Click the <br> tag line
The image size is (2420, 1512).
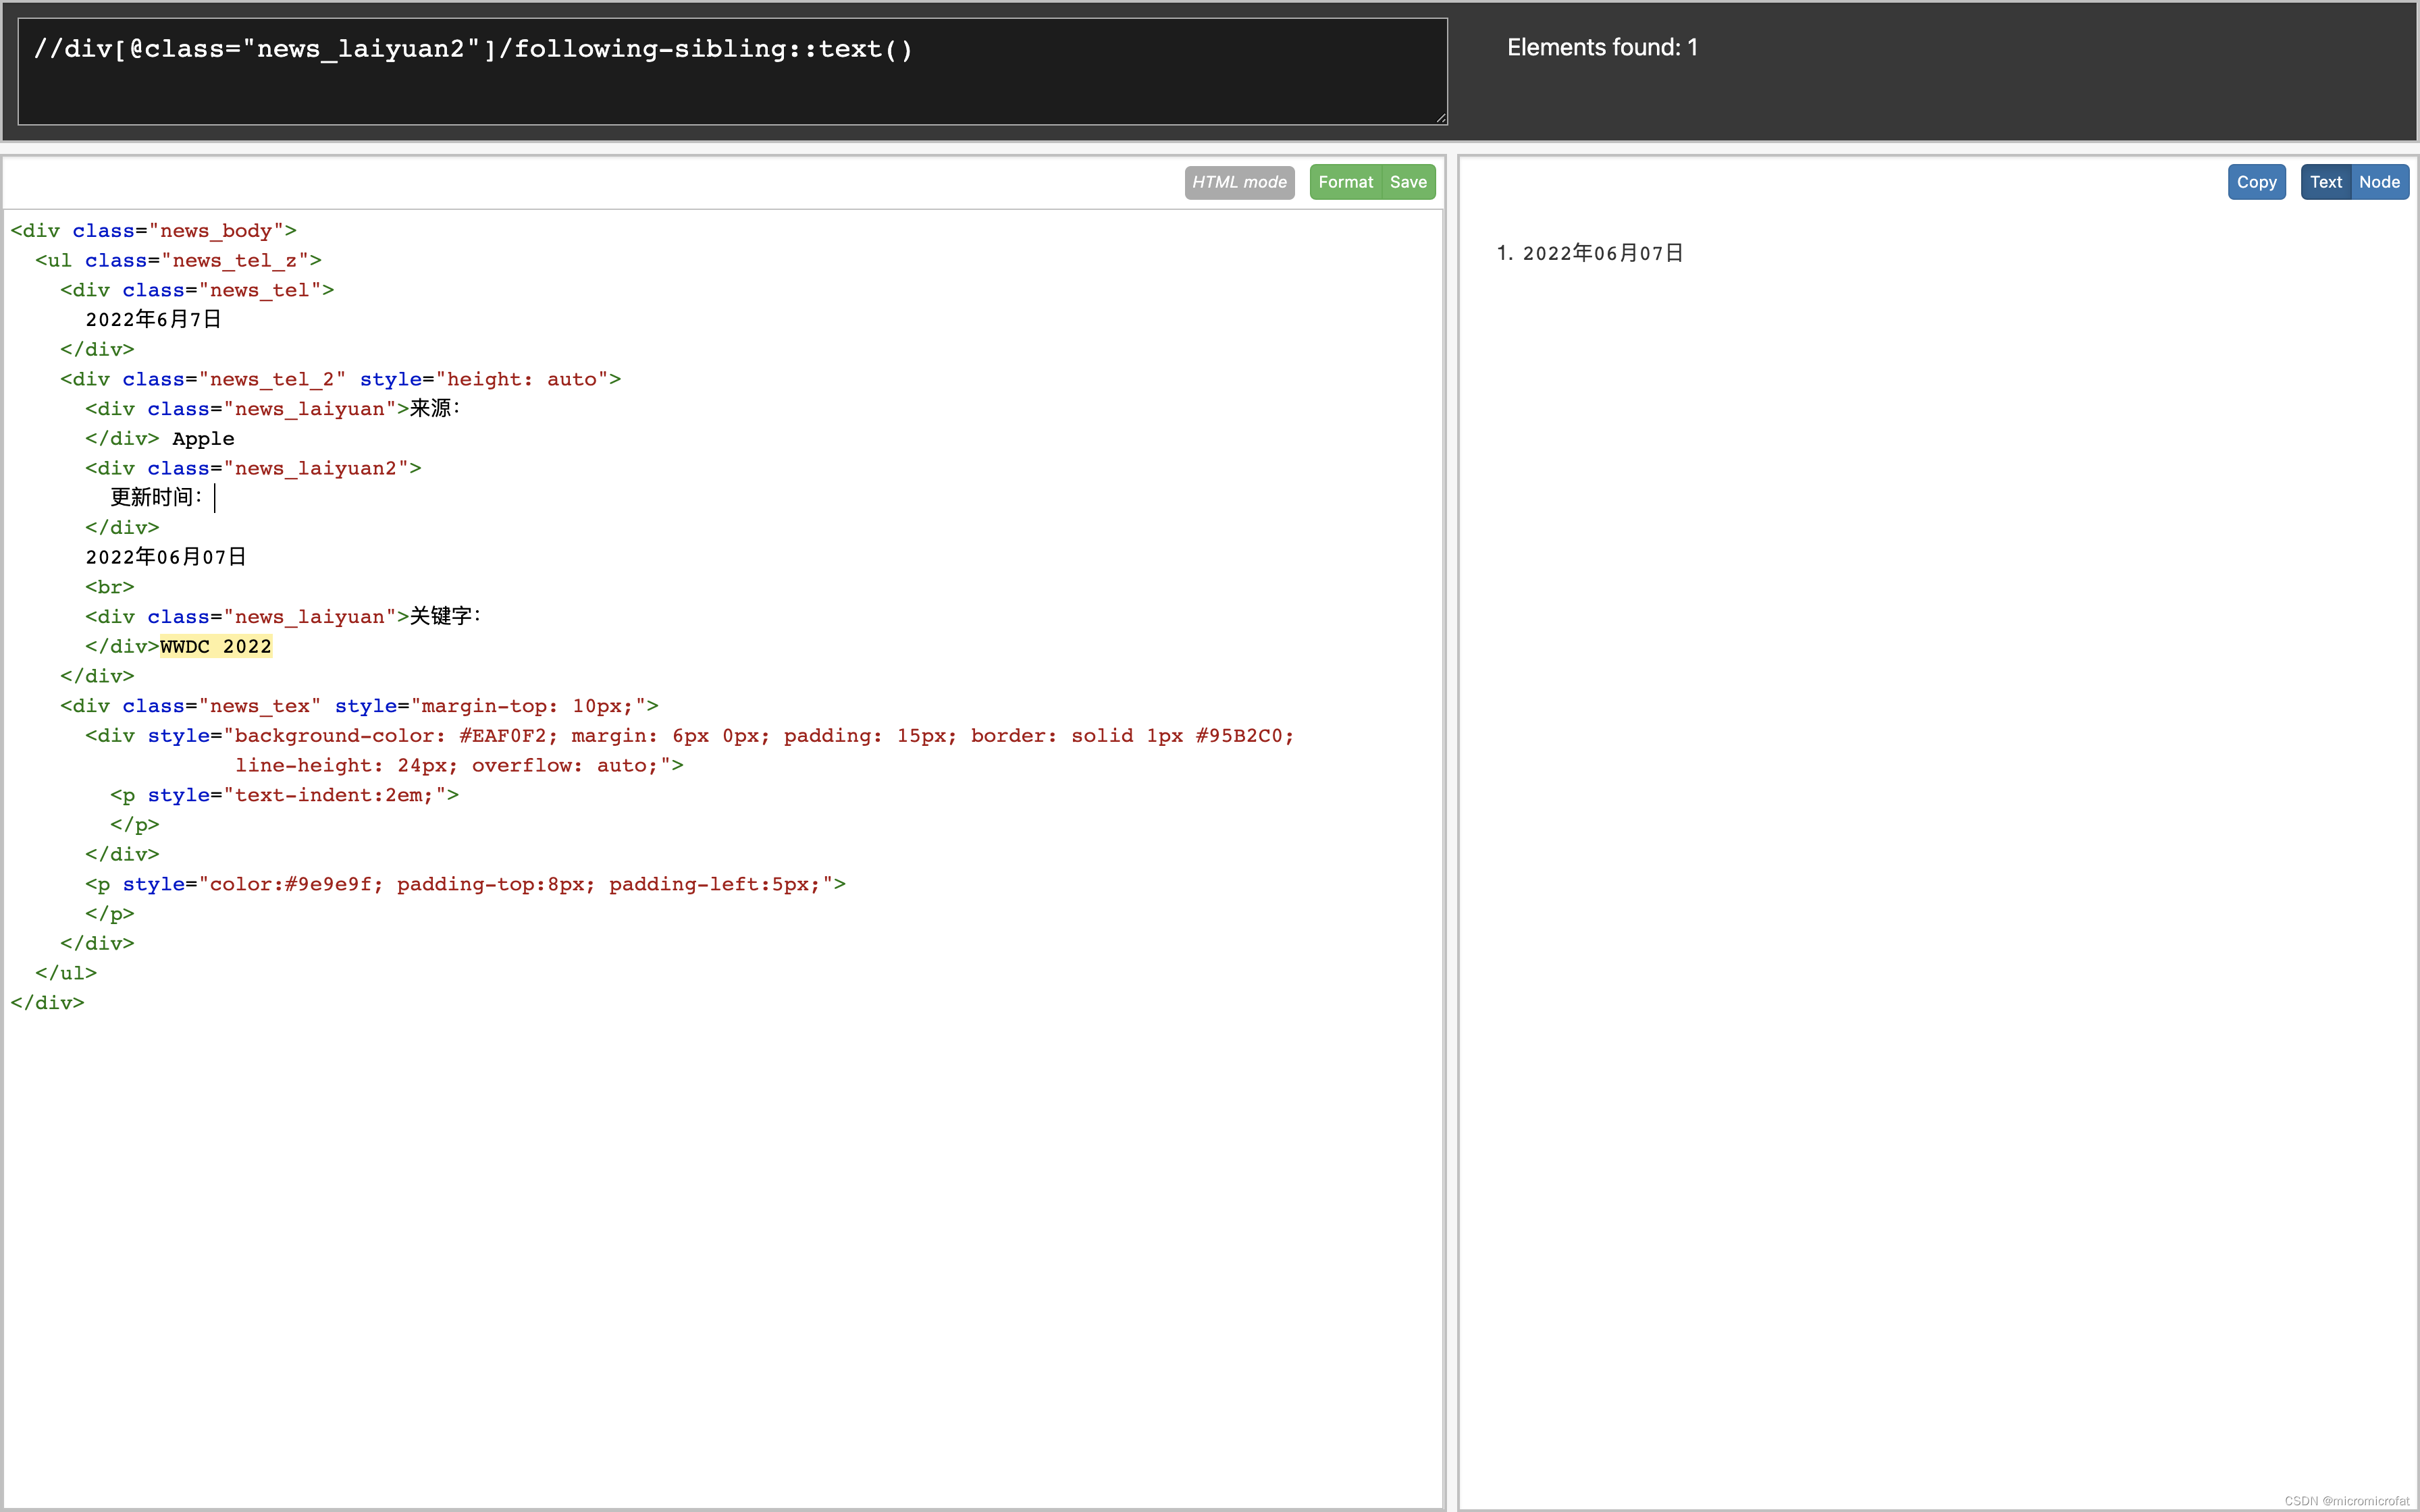110,587
